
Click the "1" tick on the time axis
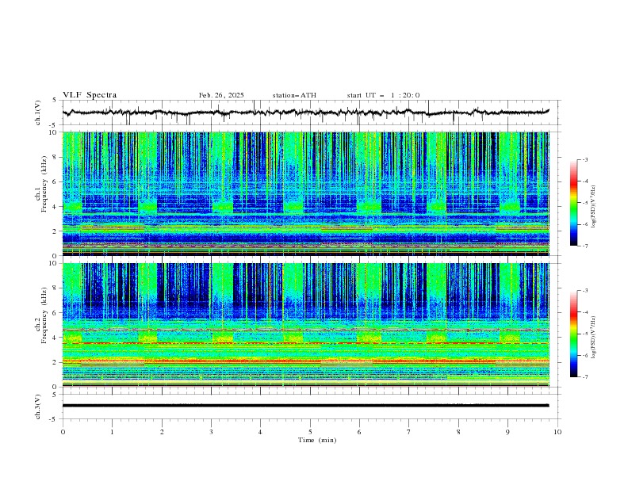pos(112,432)
